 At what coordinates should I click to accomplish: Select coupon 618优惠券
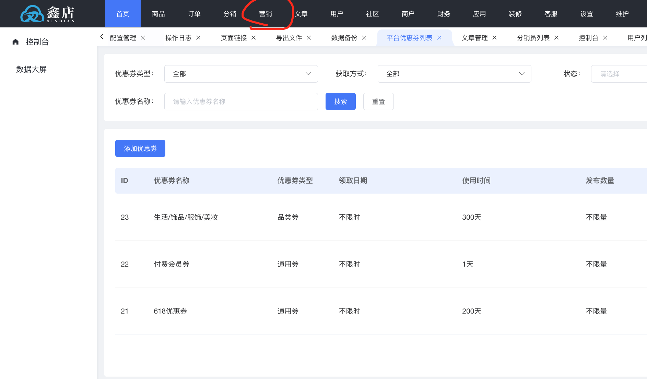pos(170,311)
